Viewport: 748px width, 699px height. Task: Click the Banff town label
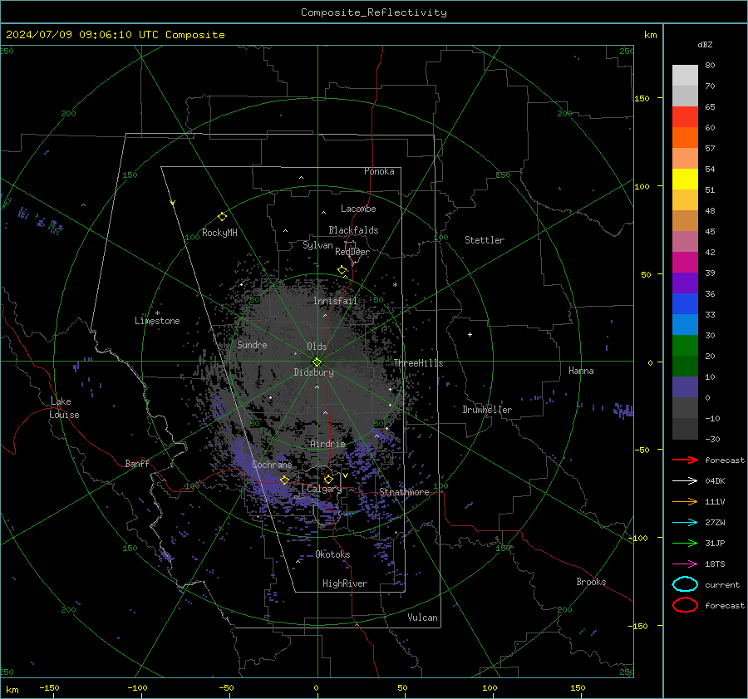(x=137, y=463)
